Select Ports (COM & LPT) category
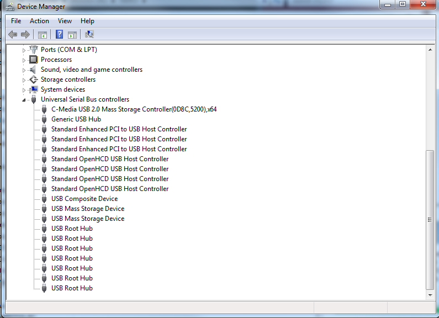 coord(69,50)
